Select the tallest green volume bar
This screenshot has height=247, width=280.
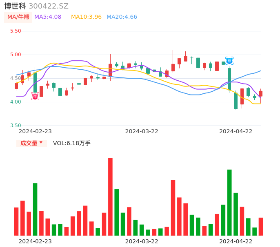click(x=229, y=202)
